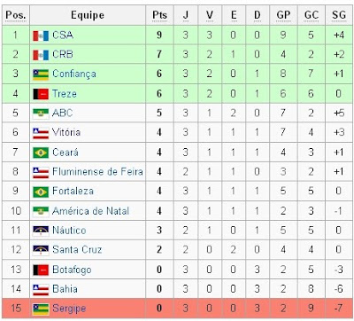354x321 pixels.
Task: Click the flag icon next to ABC
Action: coord(41,114)
